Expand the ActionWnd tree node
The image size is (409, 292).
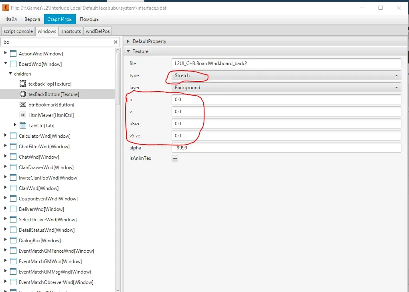[6, 53]
